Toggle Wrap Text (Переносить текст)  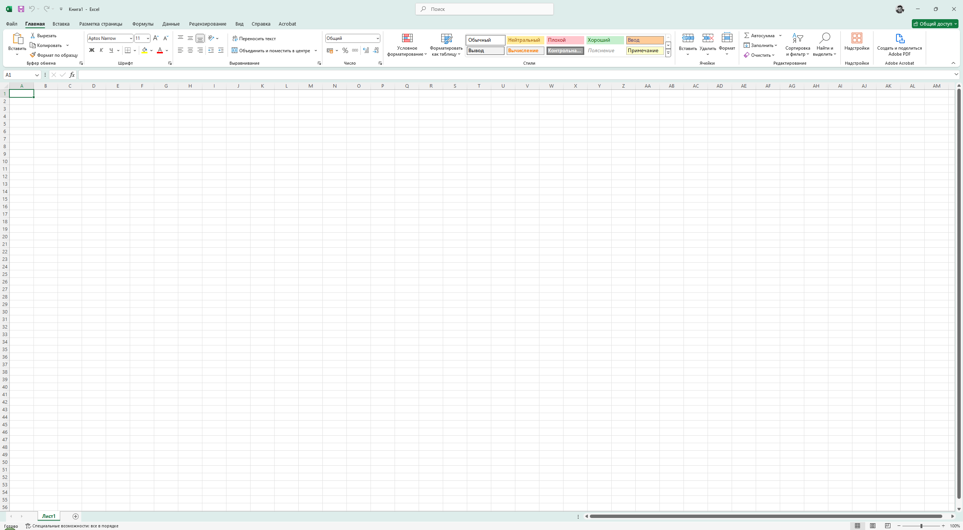254,38
